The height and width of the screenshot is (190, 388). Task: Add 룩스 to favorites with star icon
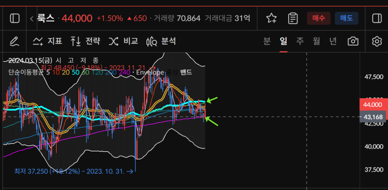point(271,19)
